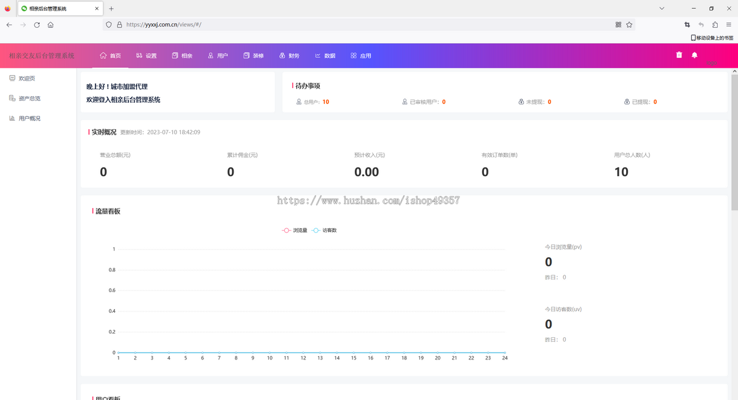The height and width of the screenshot is (400, 738).
Task: Click the bookmark star in the address bar
Action: point(629,25)
